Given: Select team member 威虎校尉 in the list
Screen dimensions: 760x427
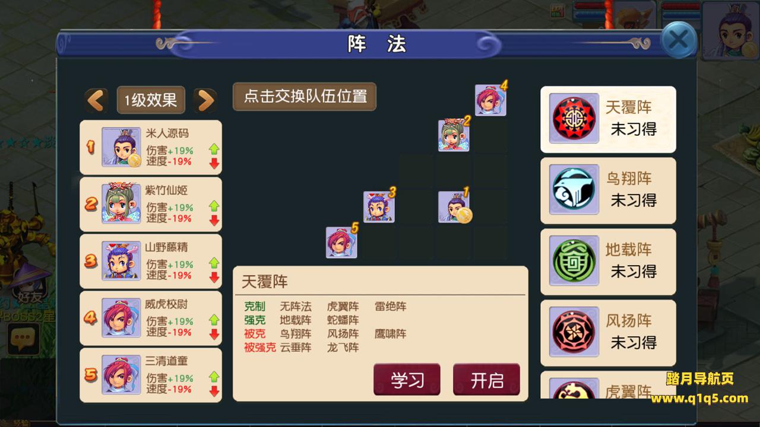Looking at the screenshot, I should pos(151,318).
